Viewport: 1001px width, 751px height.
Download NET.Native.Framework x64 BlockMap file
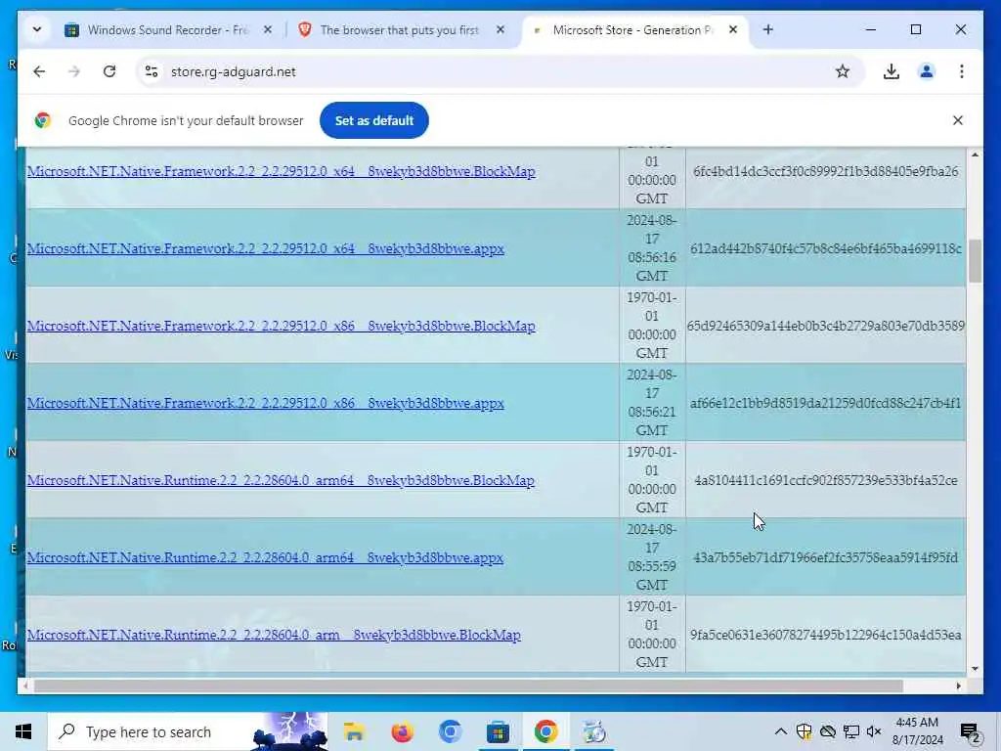pos(281,171)
